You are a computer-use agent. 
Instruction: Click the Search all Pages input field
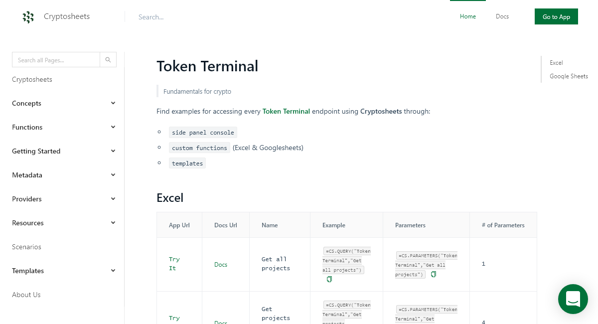click(56, 59)
